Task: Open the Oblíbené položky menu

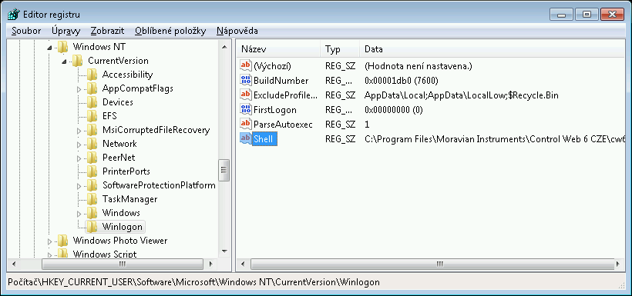Action: 170,31
